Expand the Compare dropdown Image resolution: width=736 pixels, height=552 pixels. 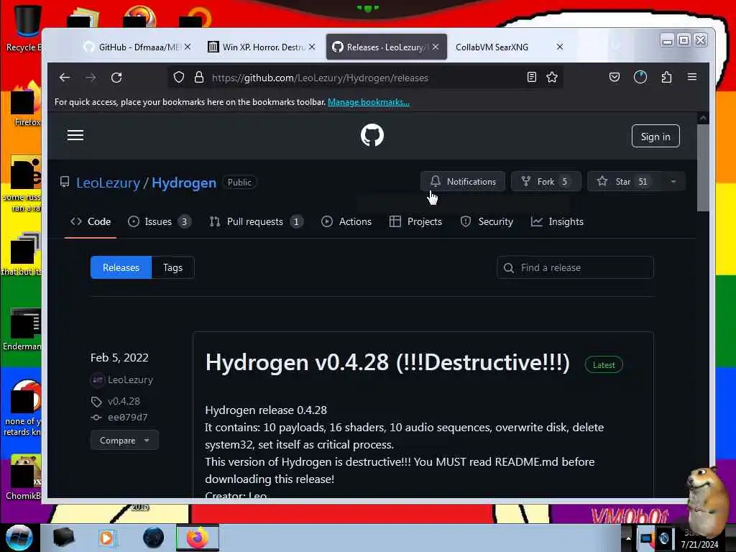coord(124,441)
